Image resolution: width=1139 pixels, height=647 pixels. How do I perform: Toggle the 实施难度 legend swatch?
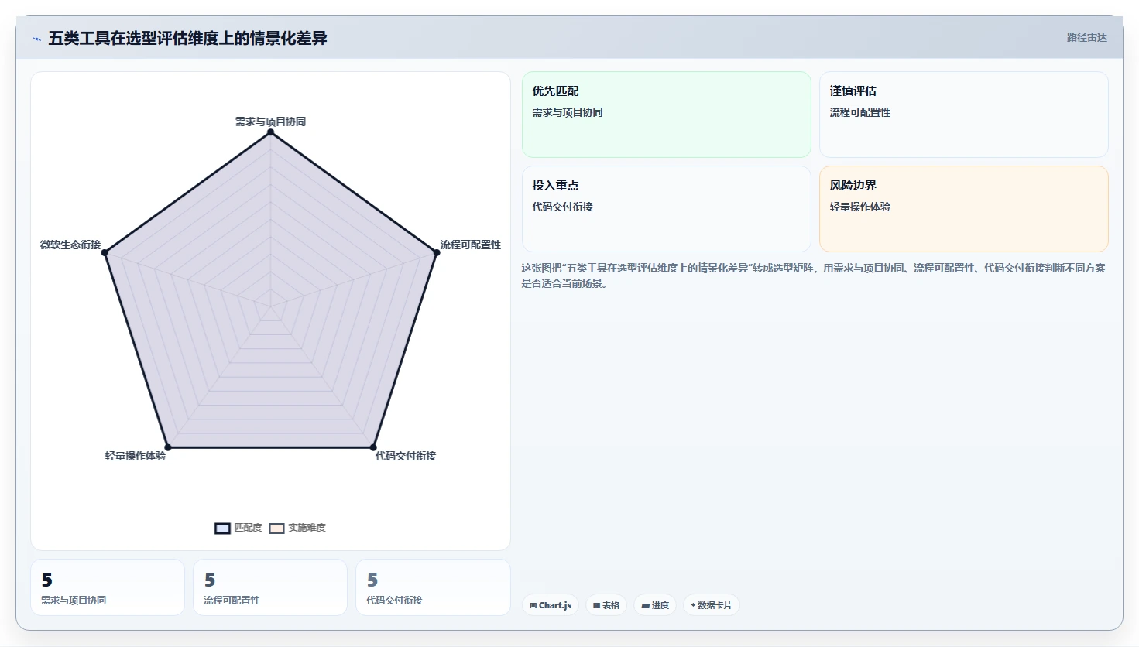click(276, 529)
